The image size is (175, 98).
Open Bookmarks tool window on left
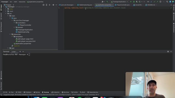pyautogui.click(x=1, y=75)
